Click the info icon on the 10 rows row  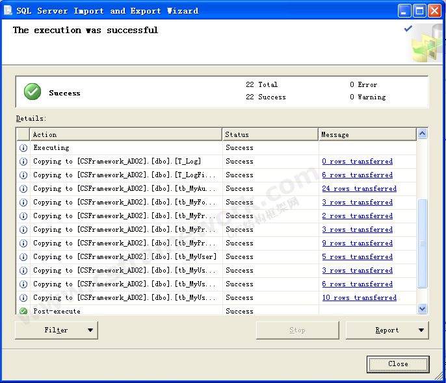click(x=23, y=298)
